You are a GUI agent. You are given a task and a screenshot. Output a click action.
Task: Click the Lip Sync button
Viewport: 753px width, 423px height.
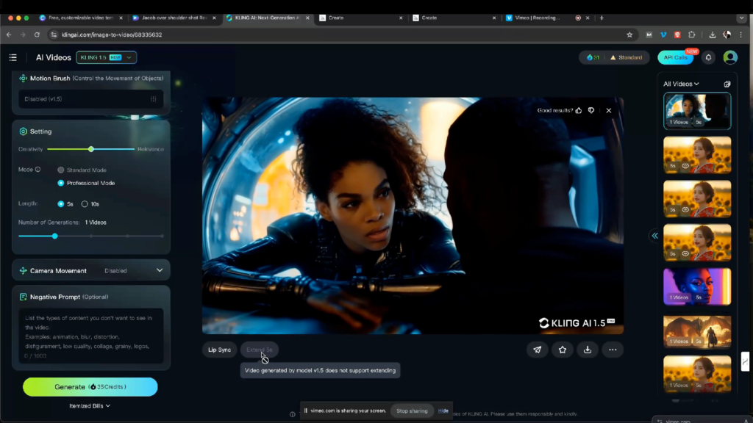[219, 350]
